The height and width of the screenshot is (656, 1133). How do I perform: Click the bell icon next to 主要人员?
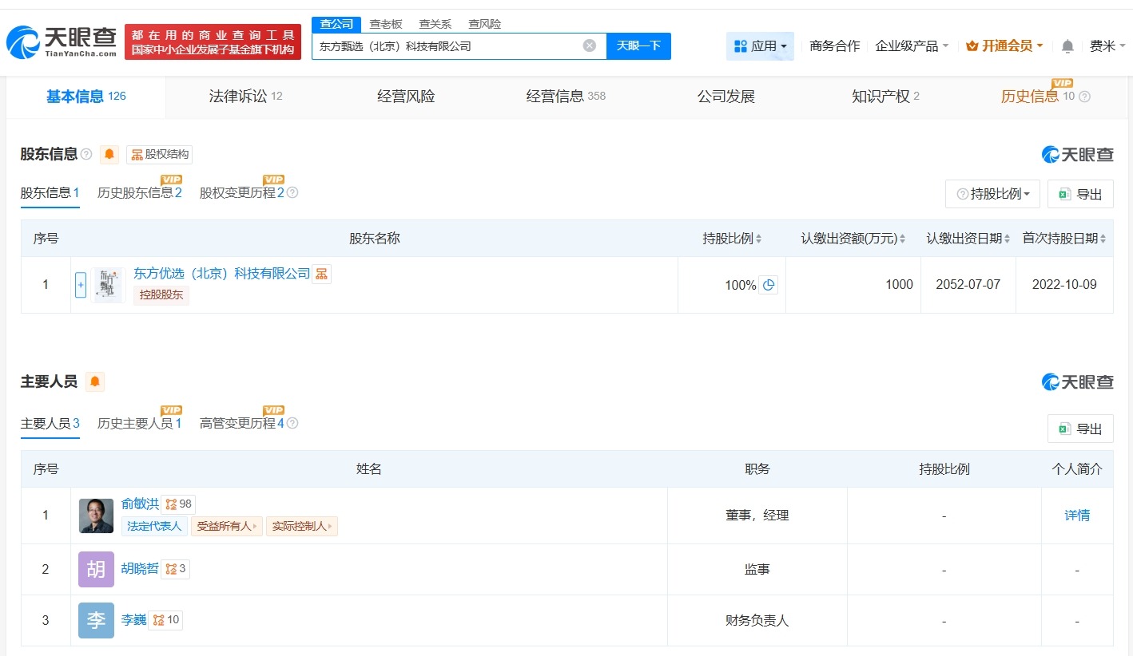point(95,381)
